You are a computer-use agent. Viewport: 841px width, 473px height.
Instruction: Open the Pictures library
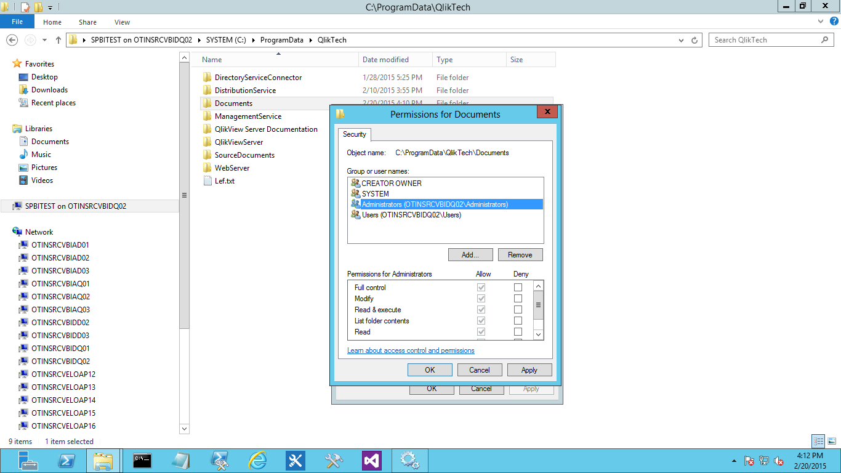pyautogui.click(x=44, y=168)
